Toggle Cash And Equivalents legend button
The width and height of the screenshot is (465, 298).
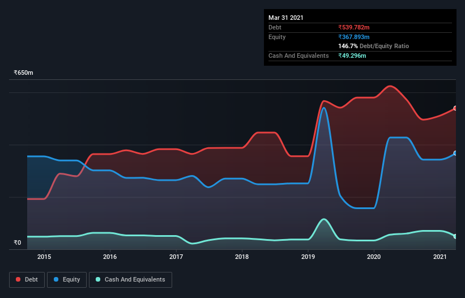[130, 280]
